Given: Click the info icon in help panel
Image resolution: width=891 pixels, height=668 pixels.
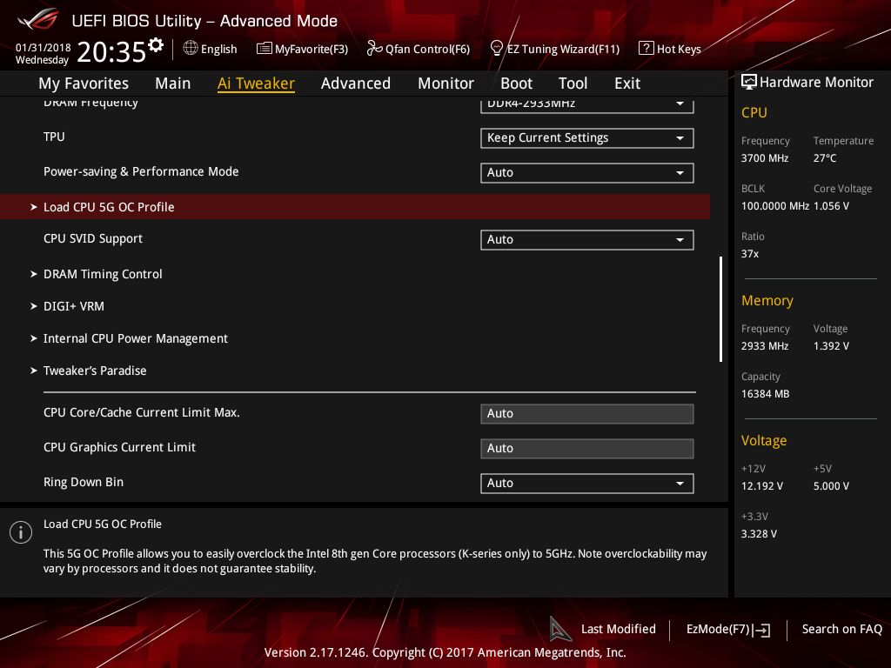Looking at the screenshot, I should tap(21, 532).
